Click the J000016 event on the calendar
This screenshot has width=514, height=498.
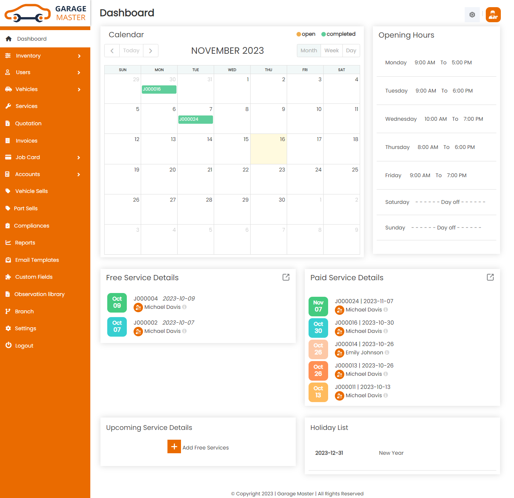[159, 89]
